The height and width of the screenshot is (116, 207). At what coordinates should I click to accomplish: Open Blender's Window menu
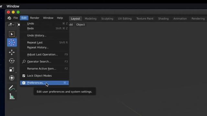(48, 18)
